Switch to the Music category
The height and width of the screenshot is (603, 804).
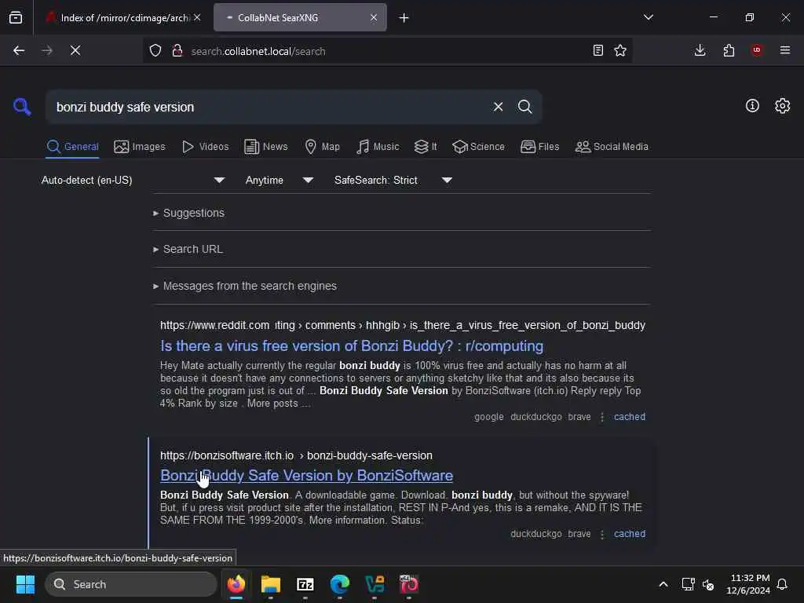pyautogui.click(x=378, y=147)
